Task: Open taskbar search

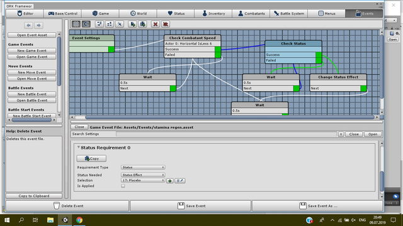Action: [21, 220]
